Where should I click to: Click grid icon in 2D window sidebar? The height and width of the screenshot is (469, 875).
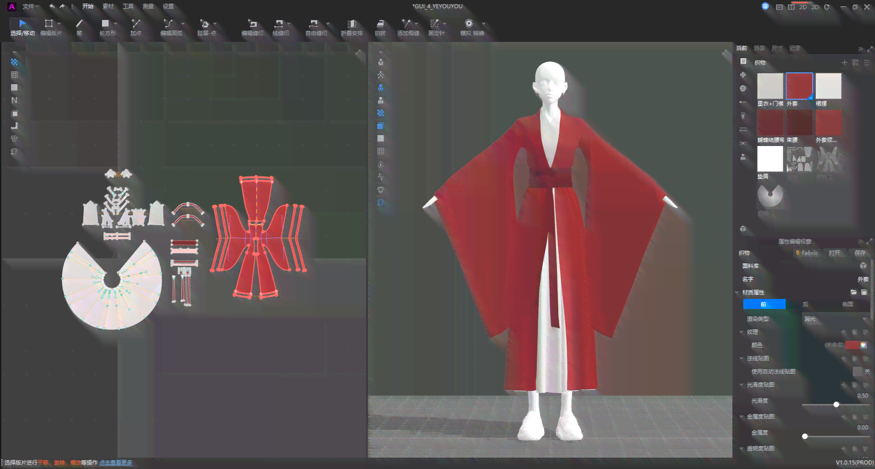pos(14,75)
